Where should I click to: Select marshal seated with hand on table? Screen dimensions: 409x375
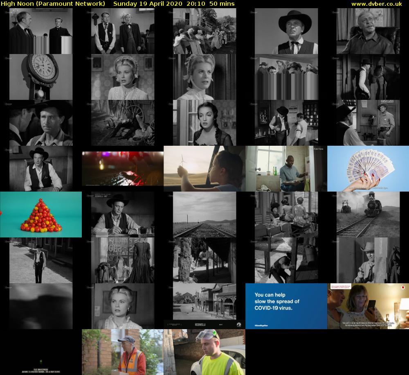click(41, 169)
